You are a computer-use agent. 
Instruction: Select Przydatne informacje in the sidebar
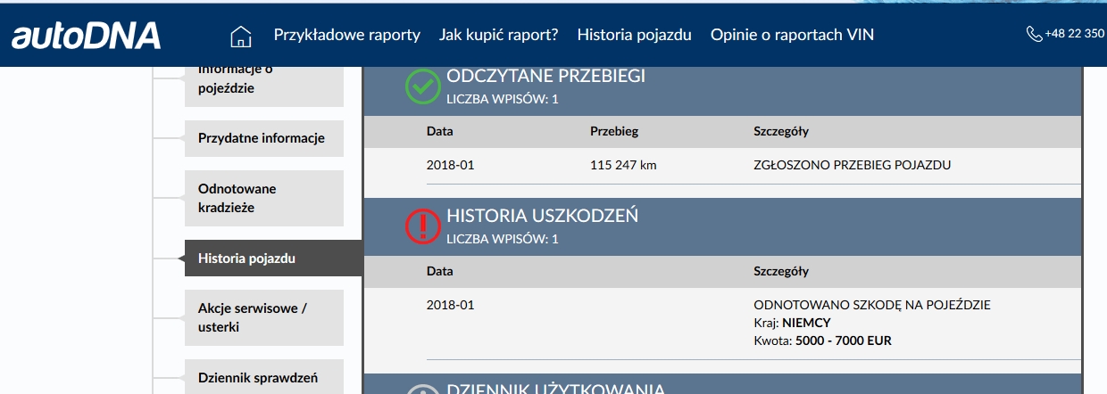point(263,139)
